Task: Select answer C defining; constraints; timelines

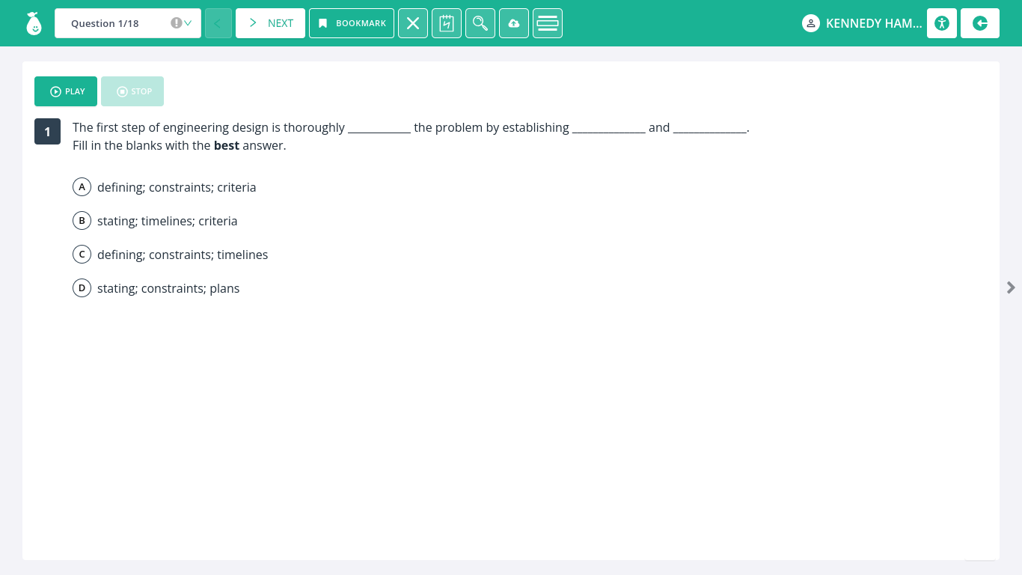Action: [x=171, y=255]
